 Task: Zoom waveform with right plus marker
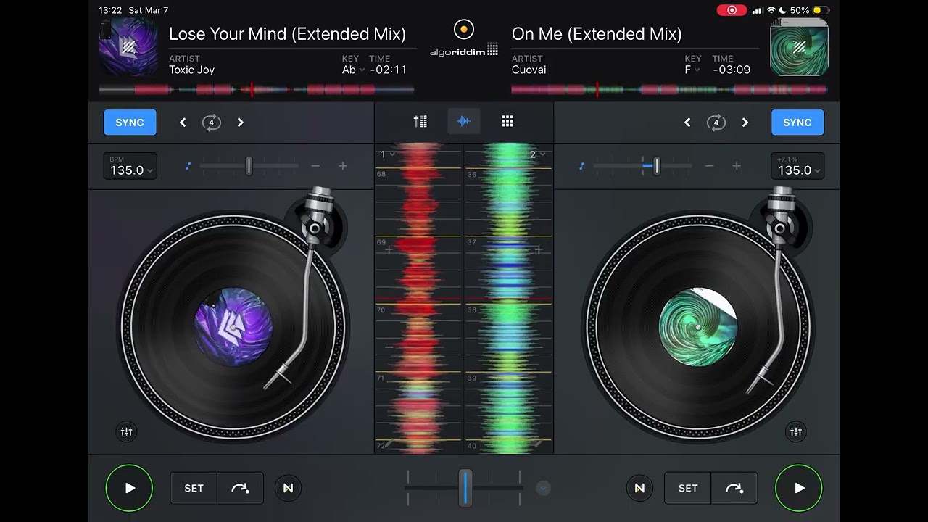coord(539,250)
